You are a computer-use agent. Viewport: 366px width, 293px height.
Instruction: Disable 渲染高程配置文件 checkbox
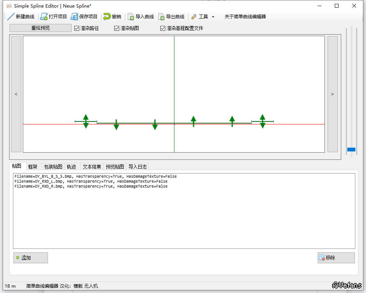(x=163, y=29)
